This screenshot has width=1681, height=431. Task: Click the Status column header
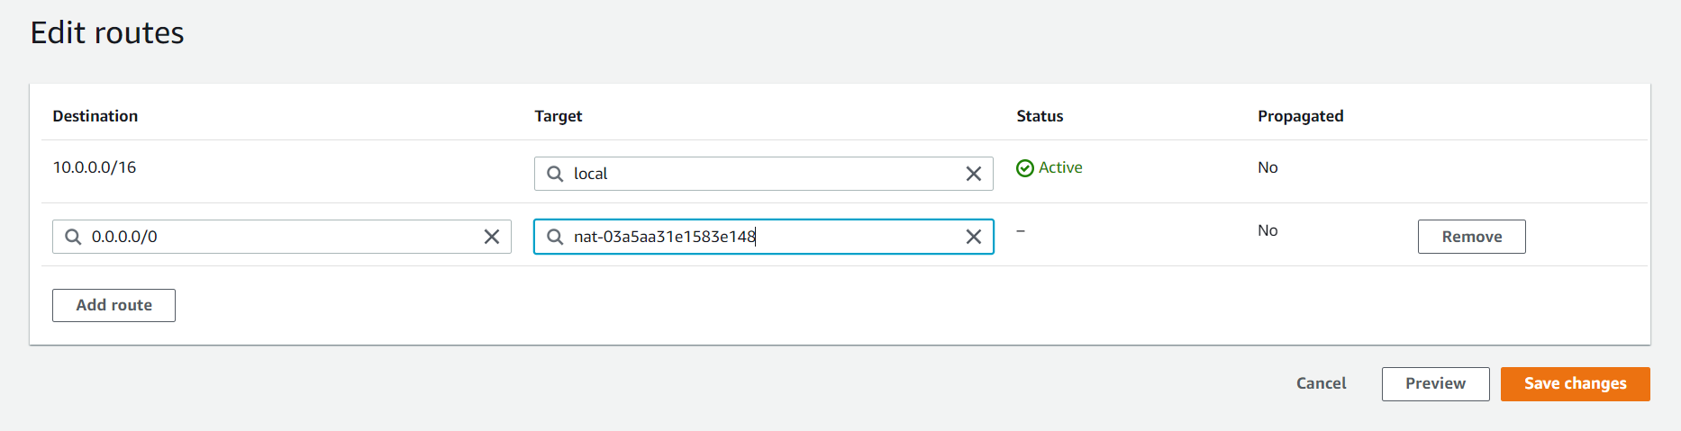tap(1040, 116)
